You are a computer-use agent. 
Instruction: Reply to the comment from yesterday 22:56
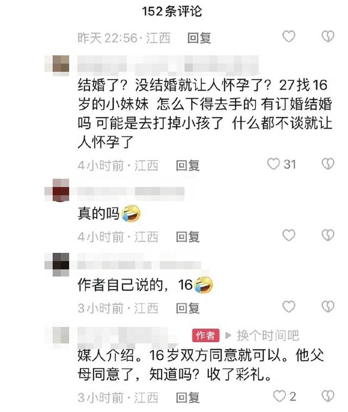pos(199,38)
